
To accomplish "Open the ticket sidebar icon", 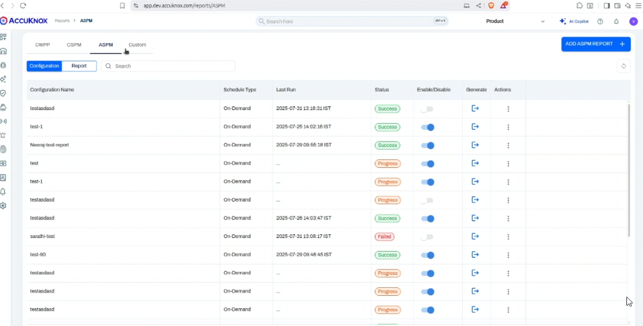I will tap(3, 163).
